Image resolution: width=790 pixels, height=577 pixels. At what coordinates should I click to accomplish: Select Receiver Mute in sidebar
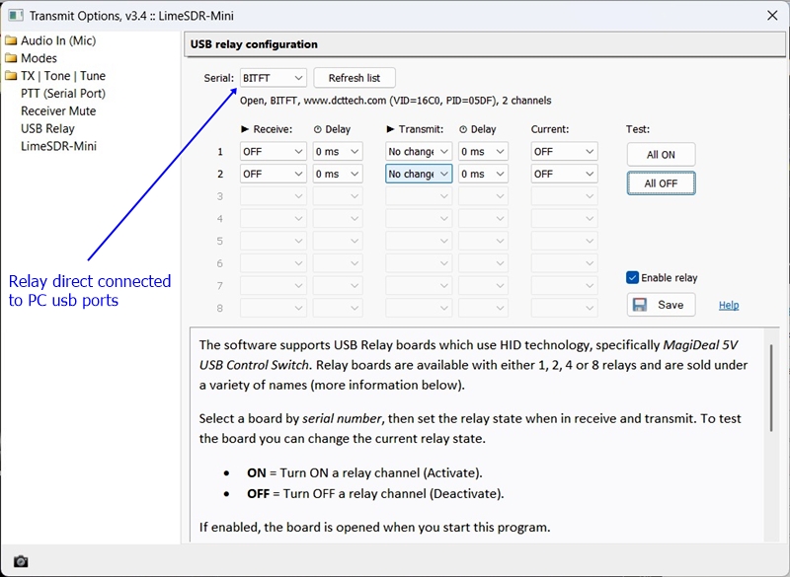tap(58, 111)
